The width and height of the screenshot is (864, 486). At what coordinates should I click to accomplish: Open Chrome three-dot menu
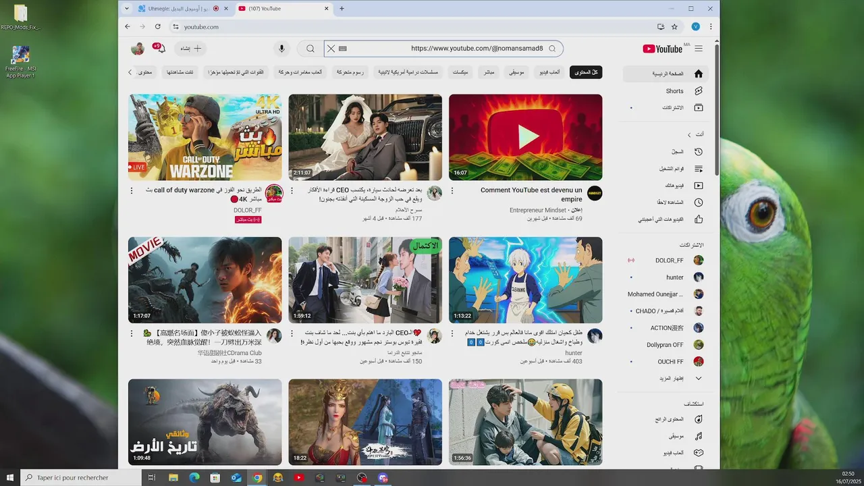710,26
